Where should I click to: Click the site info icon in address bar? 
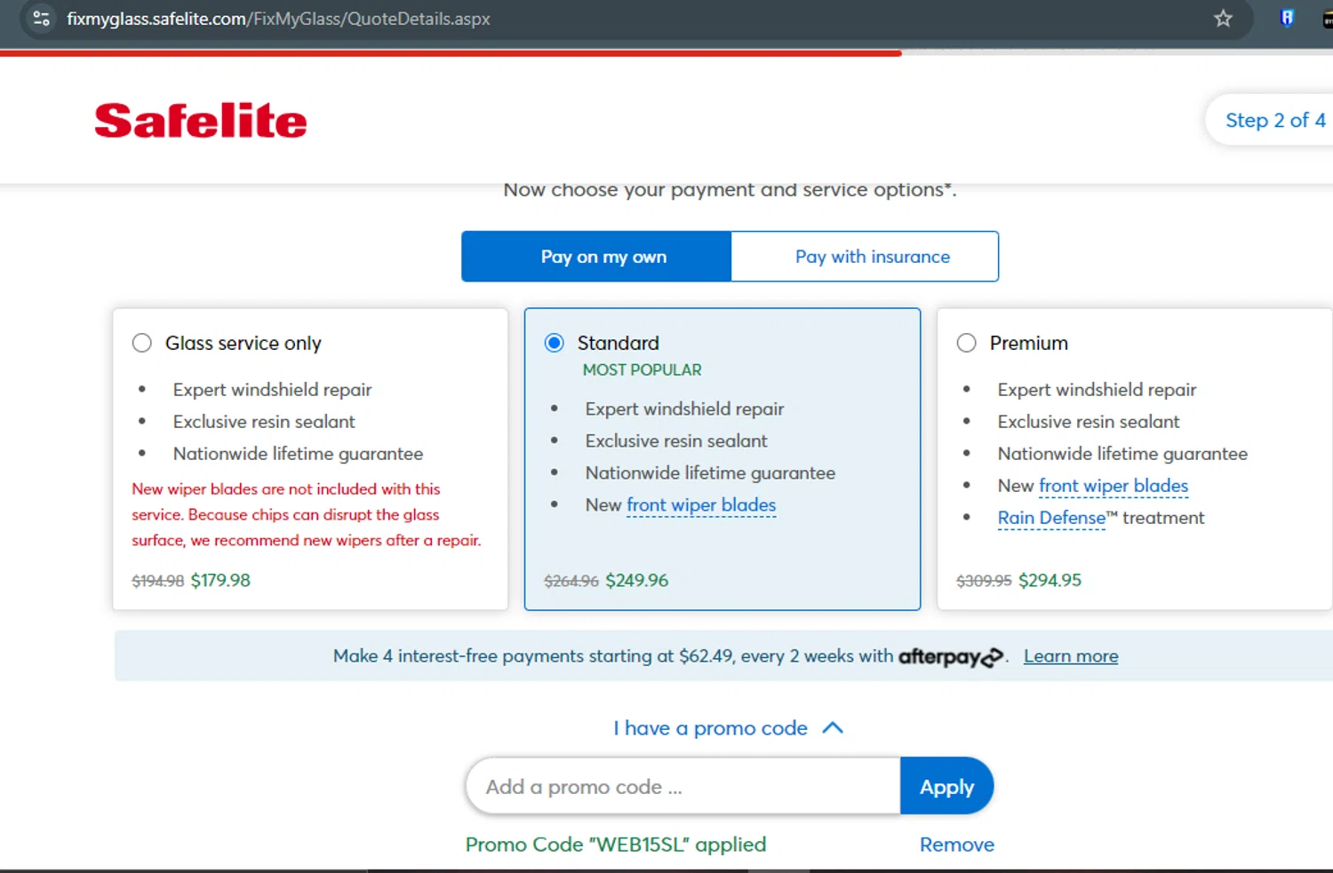41,18
